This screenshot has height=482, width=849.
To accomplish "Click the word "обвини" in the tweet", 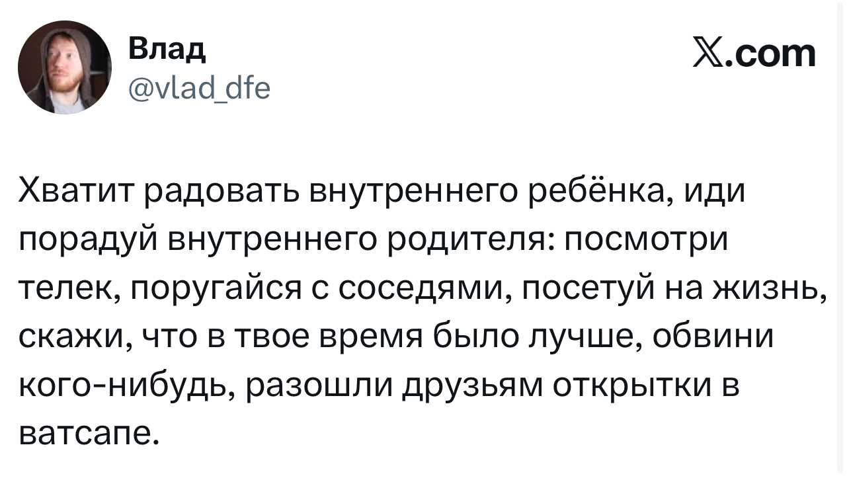I will (713, 337).
